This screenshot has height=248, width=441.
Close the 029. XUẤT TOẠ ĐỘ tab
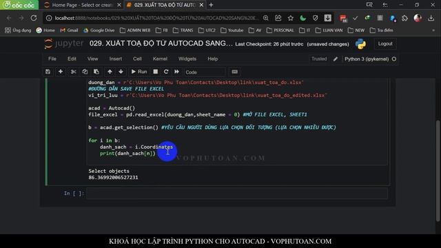click(201, 5)
